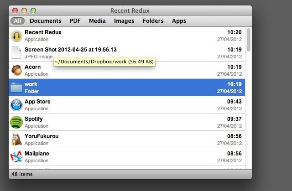The height and width of the screenshot is (191, 292).
Task: Click the 10:20 timestamp
Action: (x=234, y=32)
